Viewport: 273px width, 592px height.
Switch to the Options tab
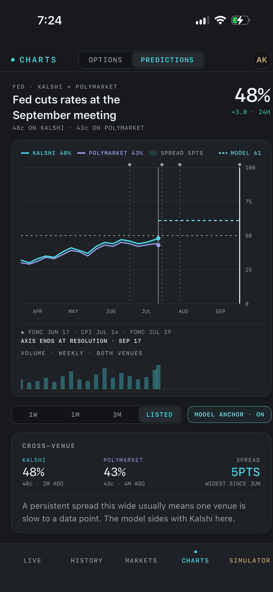pyautogui.click(x=105, y=60)
